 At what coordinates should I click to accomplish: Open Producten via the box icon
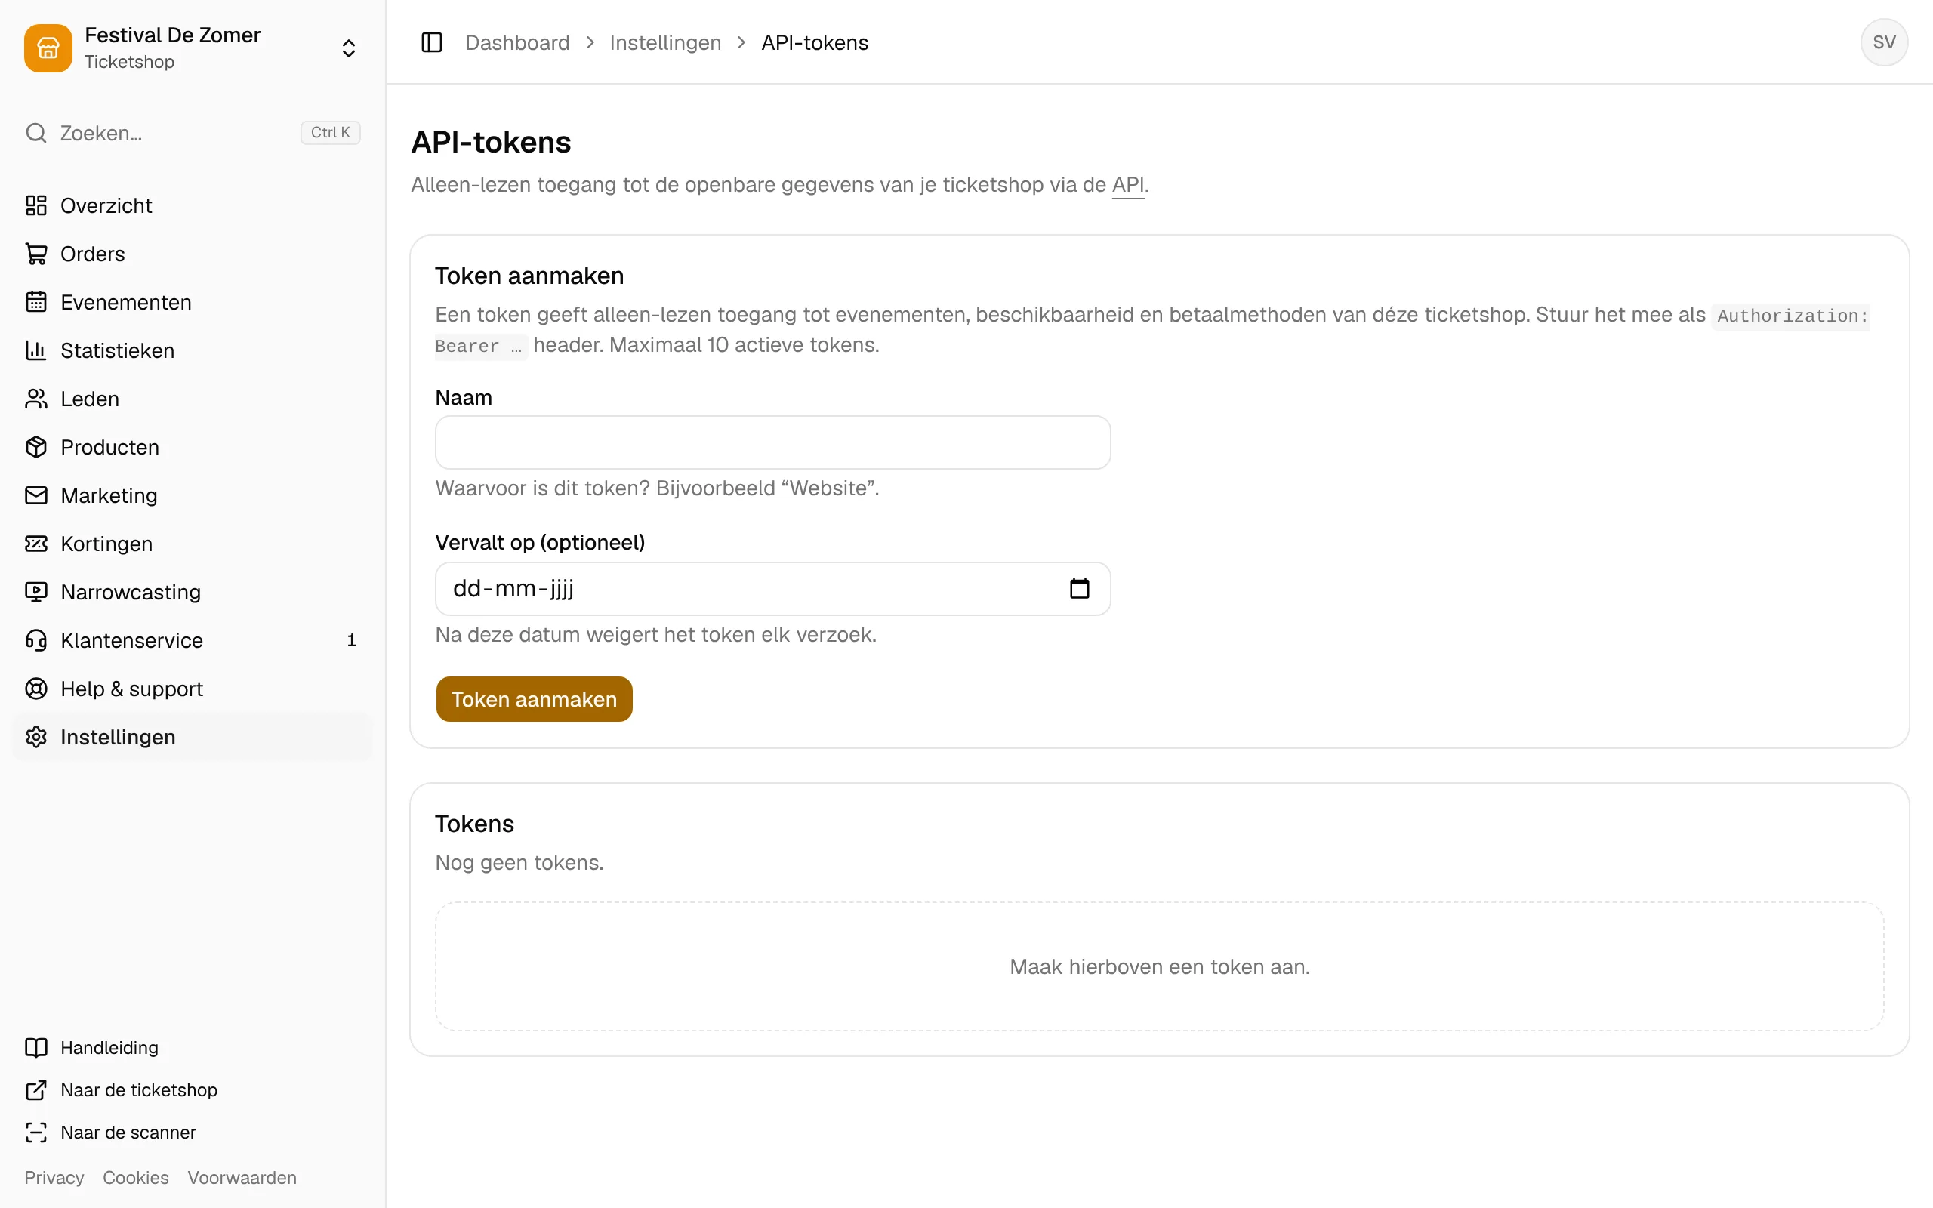tap(36, 448)
